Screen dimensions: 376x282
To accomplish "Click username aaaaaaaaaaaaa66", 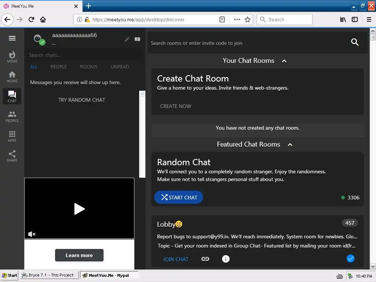I will pyautogui.click(x=75, y=35).
